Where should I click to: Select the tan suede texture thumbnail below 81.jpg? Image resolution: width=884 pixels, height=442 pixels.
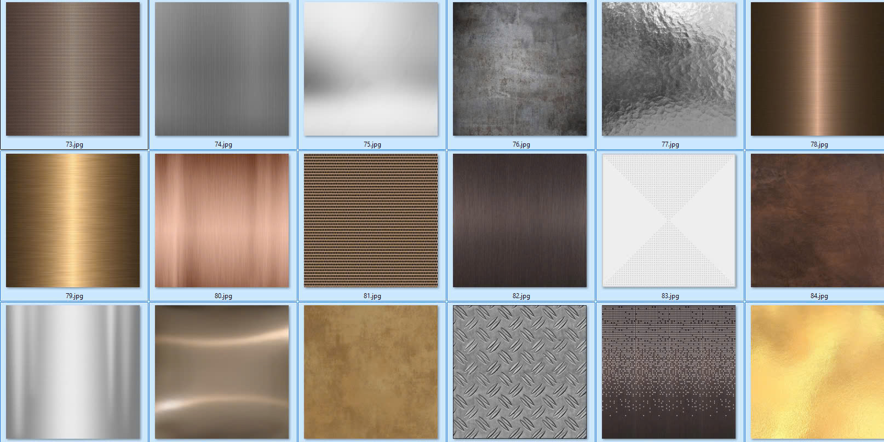click(x=371, y=372)
